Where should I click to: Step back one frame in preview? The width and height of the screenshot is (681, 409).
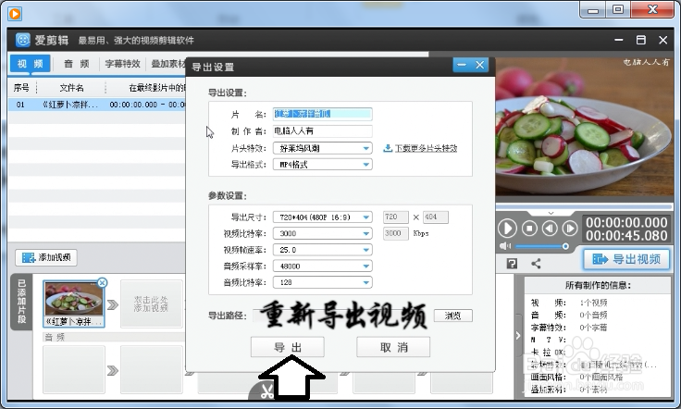click(x=550, y=228)
